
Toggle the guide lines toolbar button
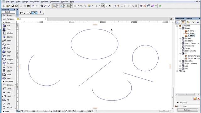click(x=62, y=6)
